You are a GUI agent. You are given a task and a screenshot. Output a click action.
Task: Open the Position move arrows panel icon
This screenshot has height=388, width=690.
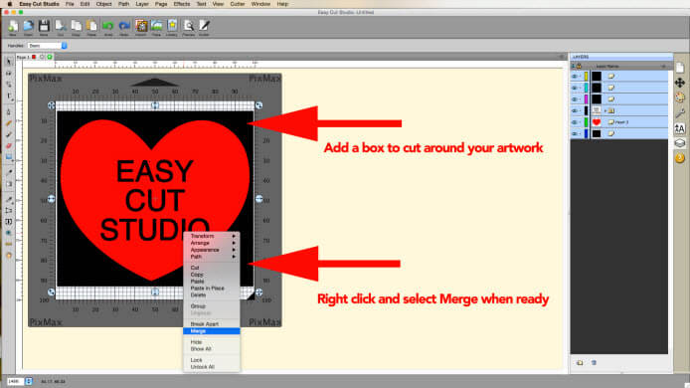(x=680, y=83)
